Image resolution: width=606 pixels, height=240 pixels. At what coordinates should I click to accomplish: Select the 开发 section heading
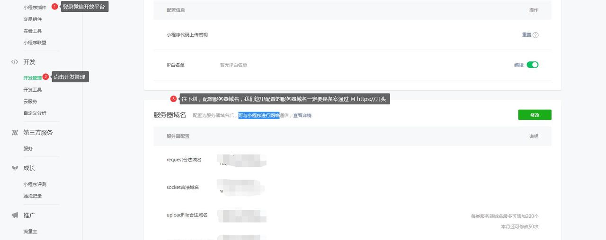[29, 62]
